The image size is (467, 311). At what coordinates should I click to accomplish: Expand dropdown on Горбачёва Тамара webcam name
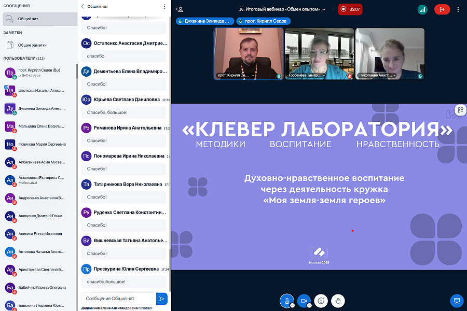pos(323,76)
